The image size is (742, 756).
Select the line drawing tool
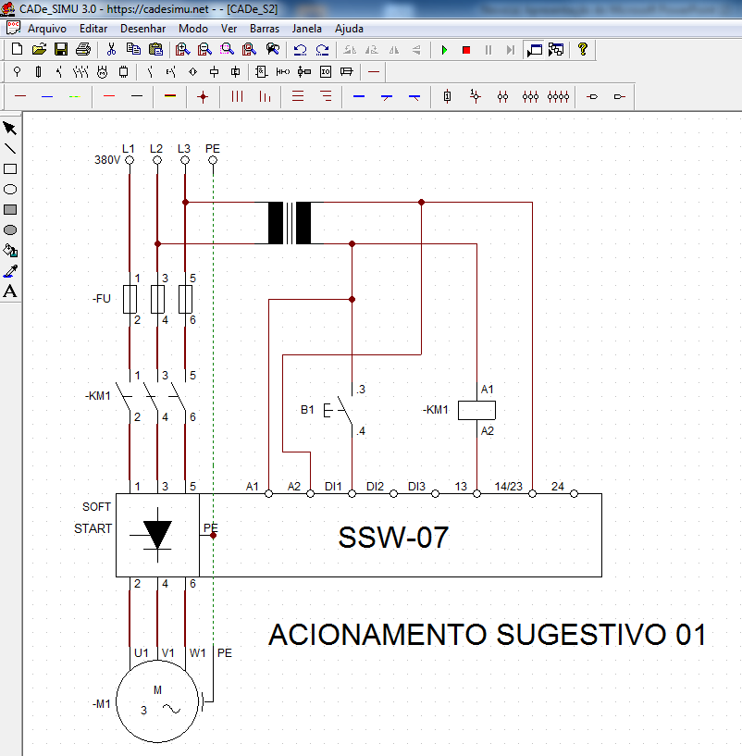tap(10, 148)
